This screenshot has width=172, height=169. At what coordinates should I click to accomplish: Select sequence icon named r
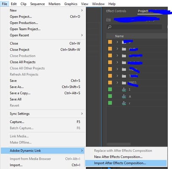coord(124,103)
